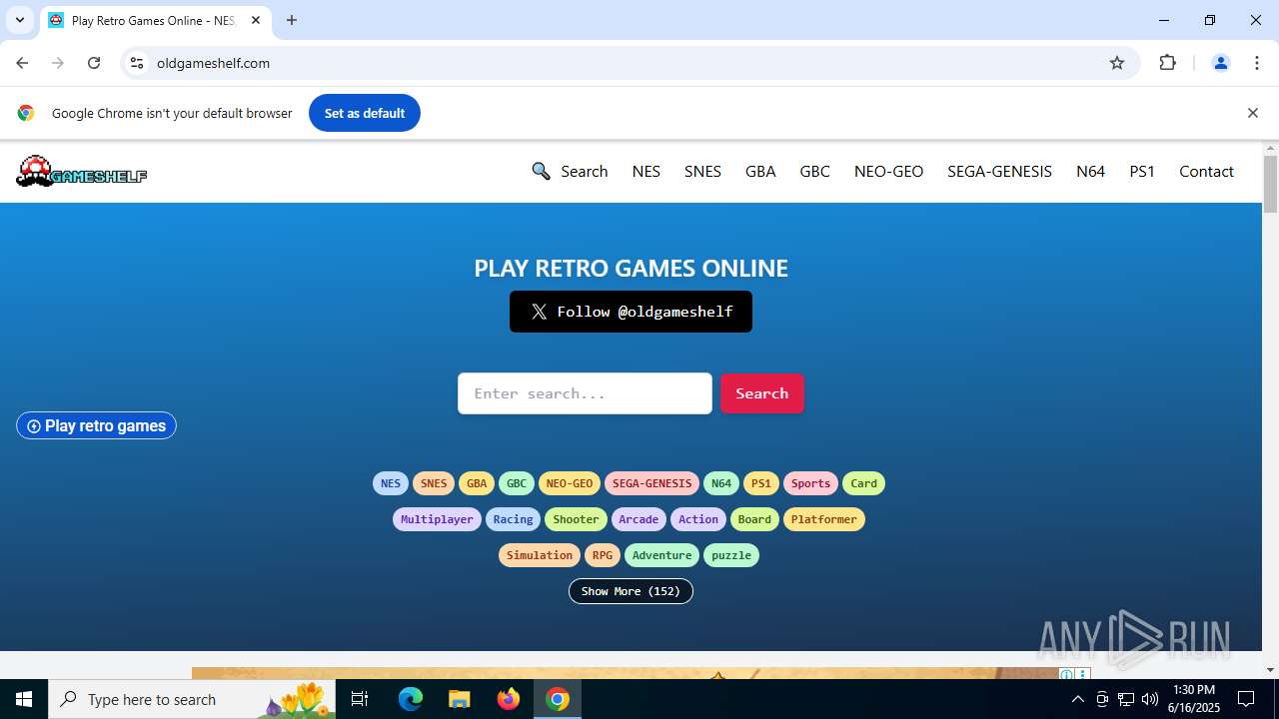Screen dimensions: 1279x719
Task: Open Chrome's three-dot menu
Action: click(1256, 63)
